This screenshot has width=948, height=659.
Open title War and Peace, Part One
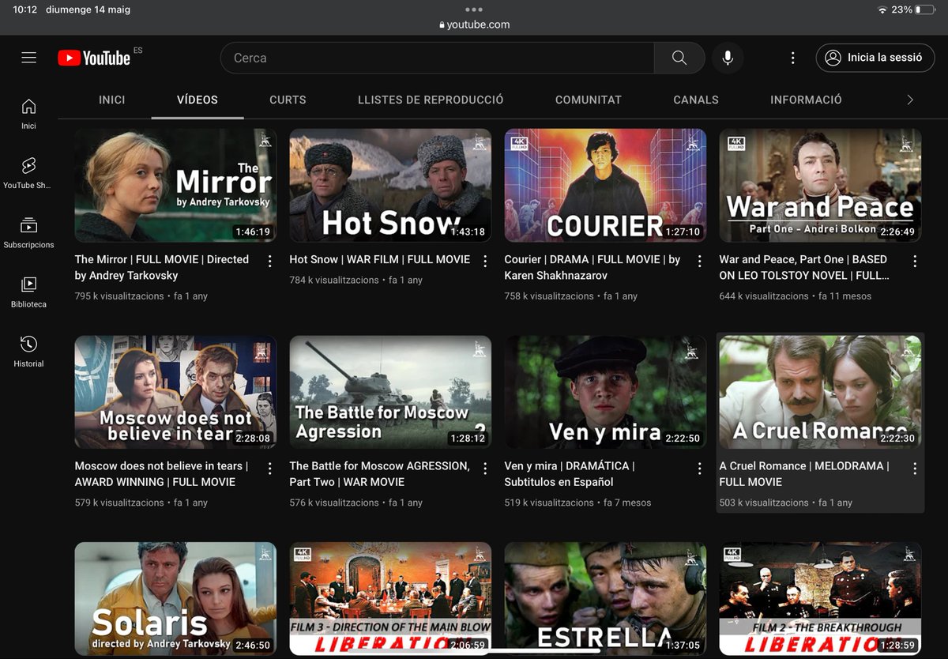click(x=804, y=267)
